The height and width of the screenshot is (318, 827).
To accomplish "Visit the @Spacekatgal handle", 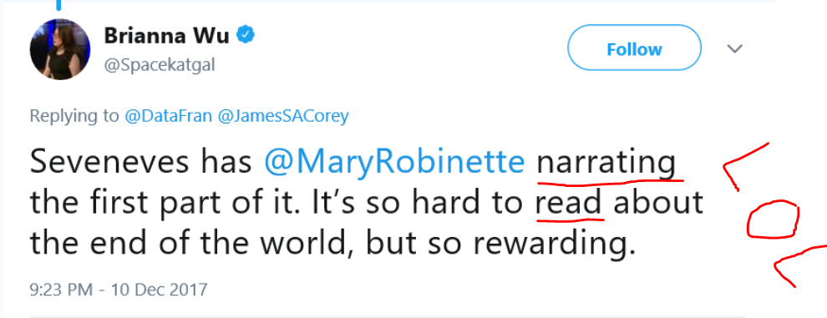I will (x=160, y=67).
